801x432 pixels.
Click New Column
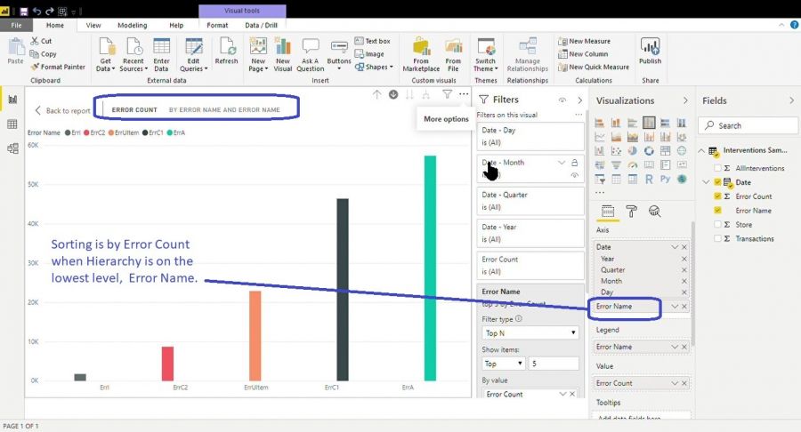(583, 54)
